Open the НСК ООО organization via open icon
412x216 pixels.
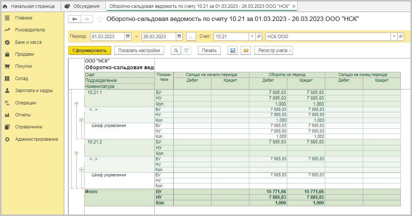(401, 36)
